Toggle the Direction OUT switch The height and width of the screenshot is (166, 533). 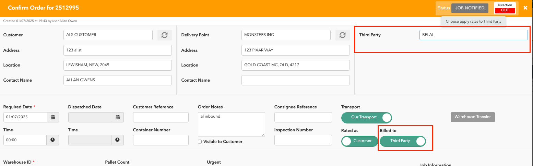[x=505, y=8]
